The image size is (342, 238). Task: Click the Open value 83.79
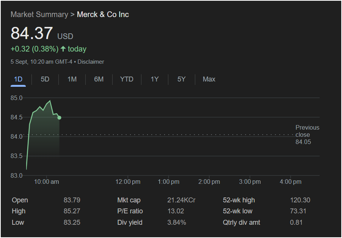coord(72,200)
